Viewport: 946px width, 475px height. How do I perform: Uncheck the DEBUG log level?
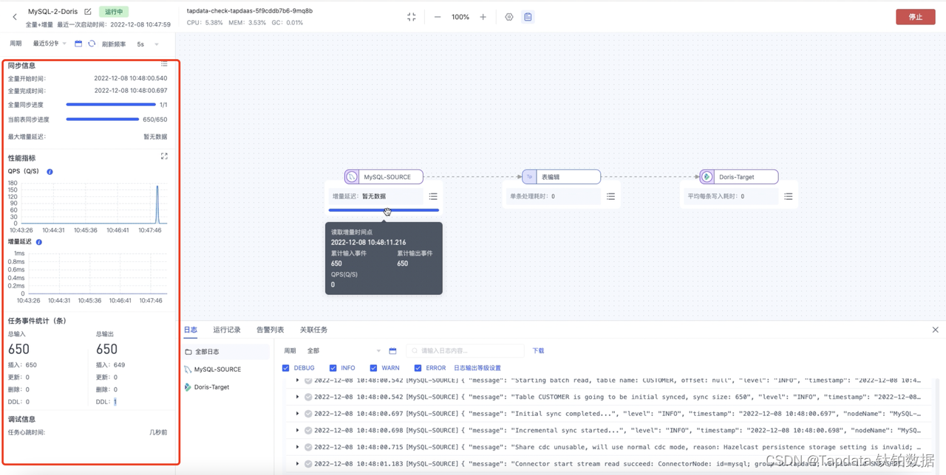point(286,368)
